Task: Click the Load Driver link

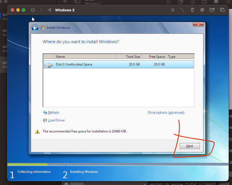Action: pyautogui.click(x=56, y=120)
